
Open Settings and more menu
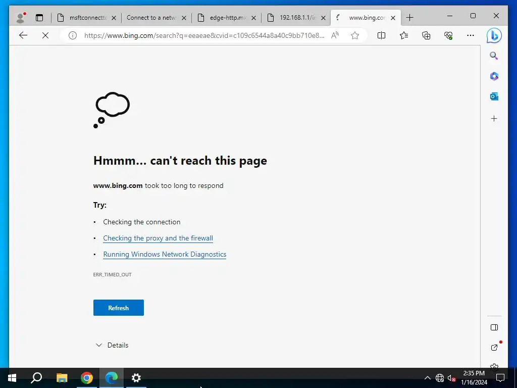point(471,35)
